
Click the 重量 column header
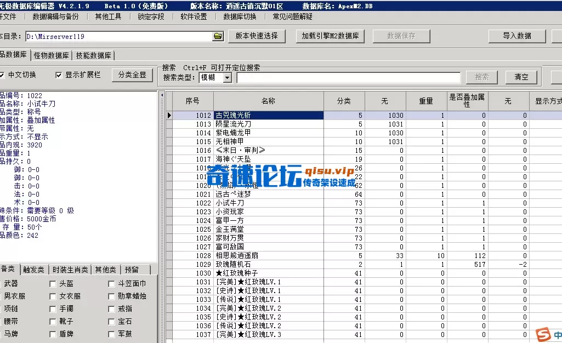tap(426, 101)
